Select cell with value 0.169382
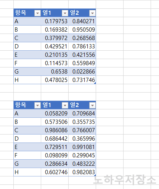 (55, 30)
